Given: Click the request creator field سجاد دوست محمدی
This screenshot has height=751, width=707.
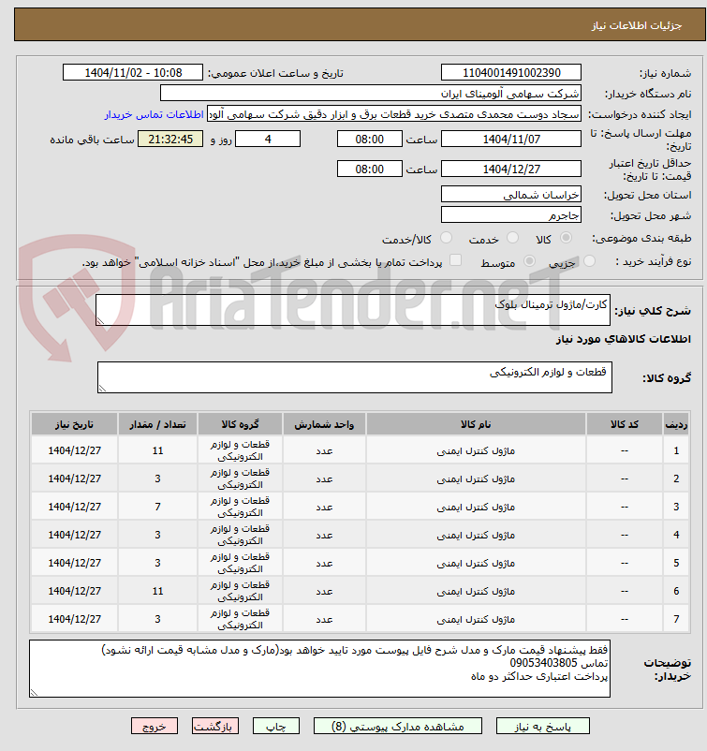Looking at the screenshot, I should point(393,114).
